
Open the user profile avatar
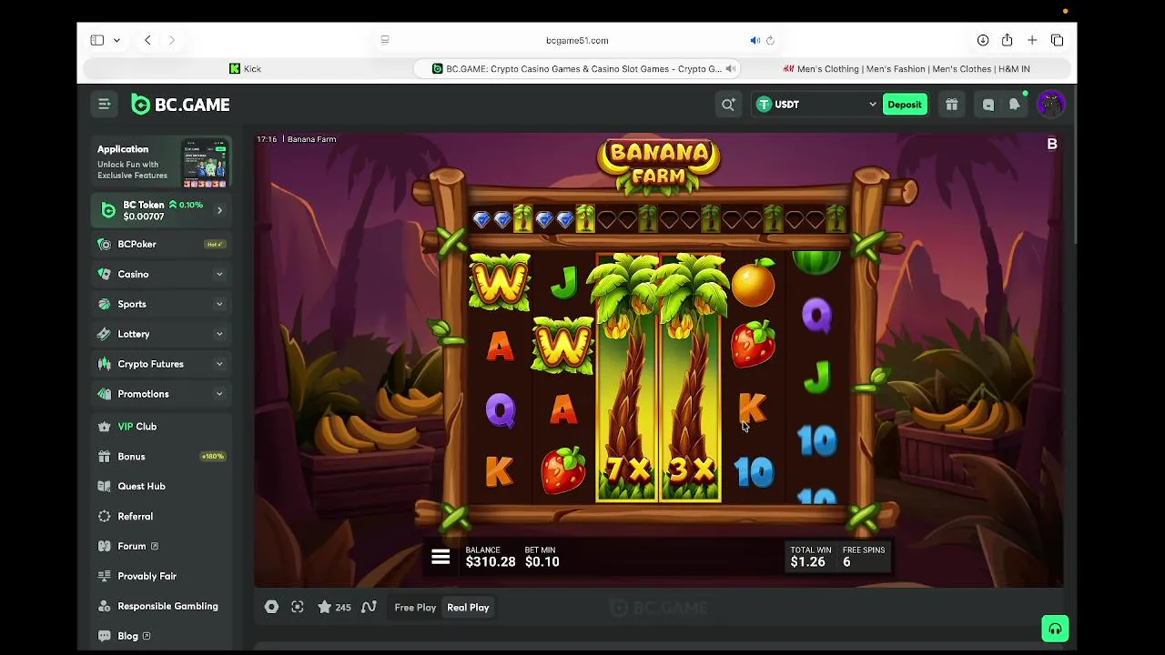[1050, 104]
